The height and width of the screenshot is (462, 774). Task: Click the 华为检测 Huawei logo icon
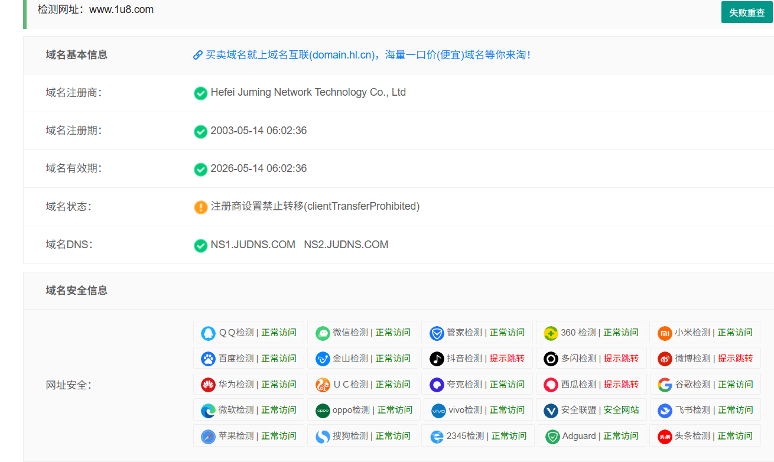click(208, 384)
